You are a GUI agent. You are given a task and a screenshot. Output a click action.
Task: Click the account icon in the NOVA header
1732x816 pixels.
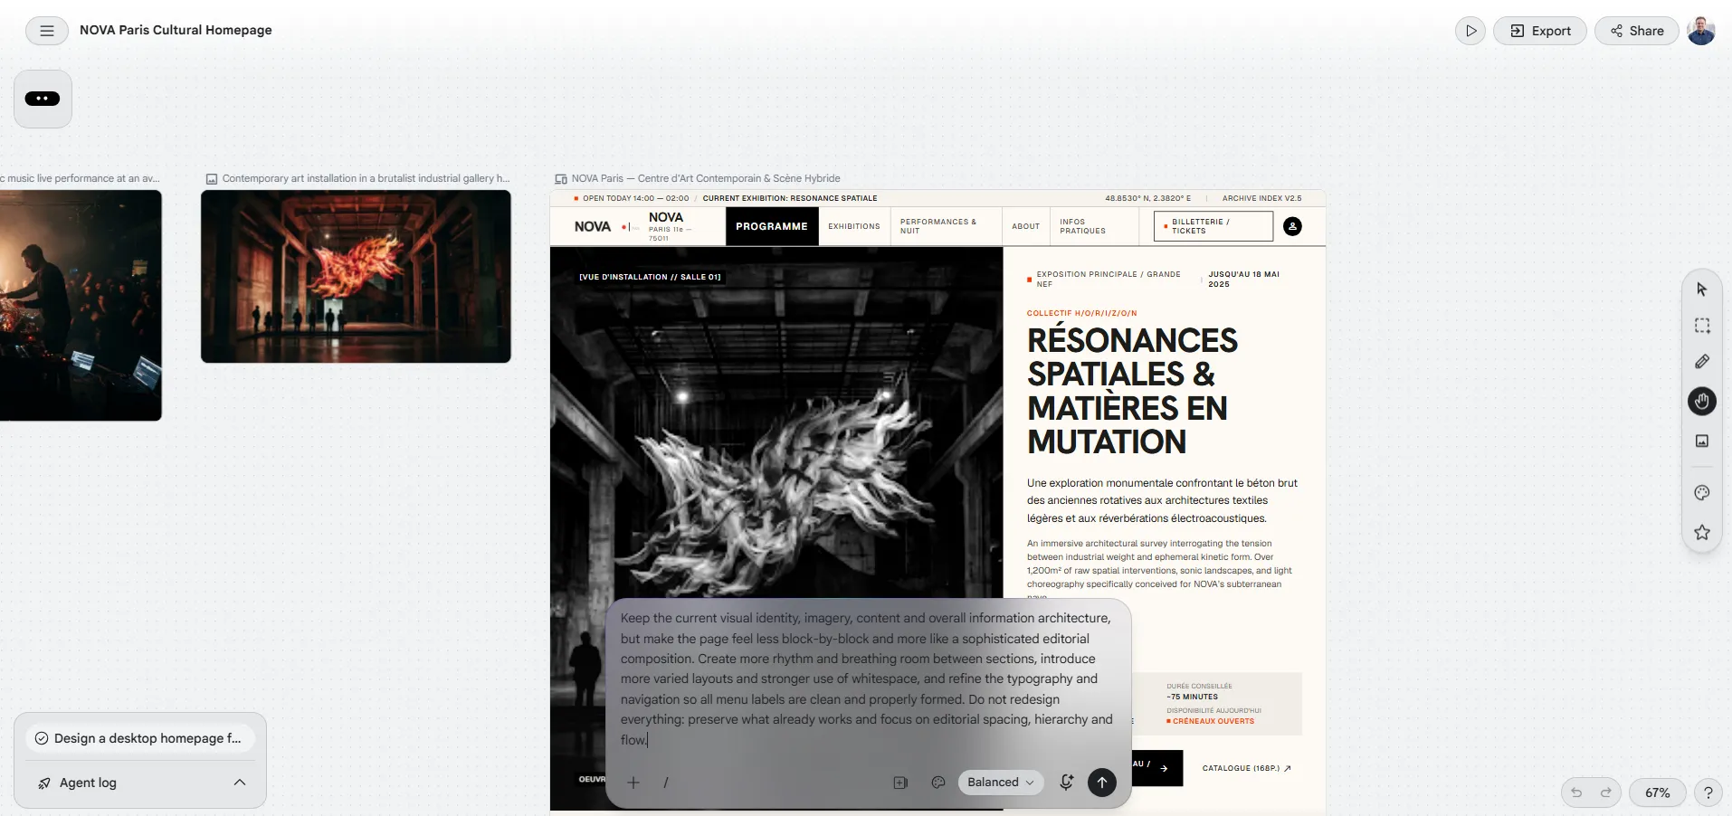pos(1293,226)
